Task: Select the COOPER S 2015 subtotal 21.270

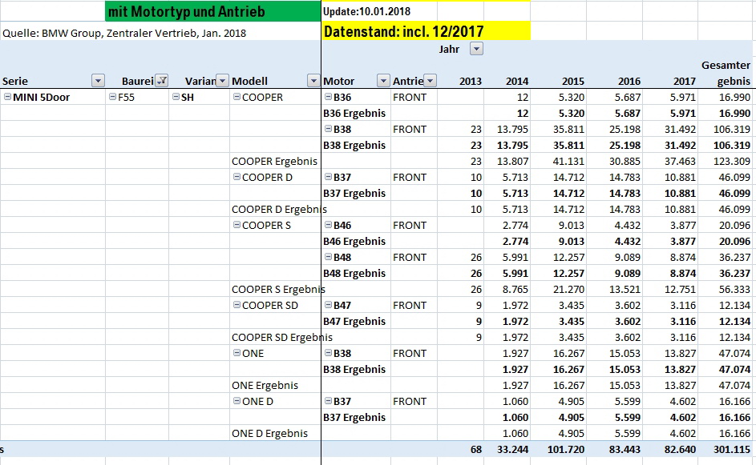Action: tap(568, 289)
